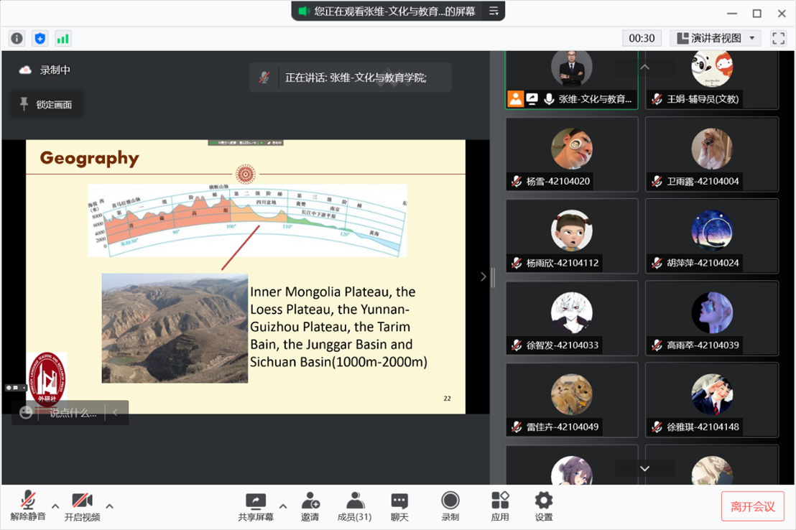Click the blue security shield icon
The height and width of the screenshot is (530, 796).
coord(40,39)
